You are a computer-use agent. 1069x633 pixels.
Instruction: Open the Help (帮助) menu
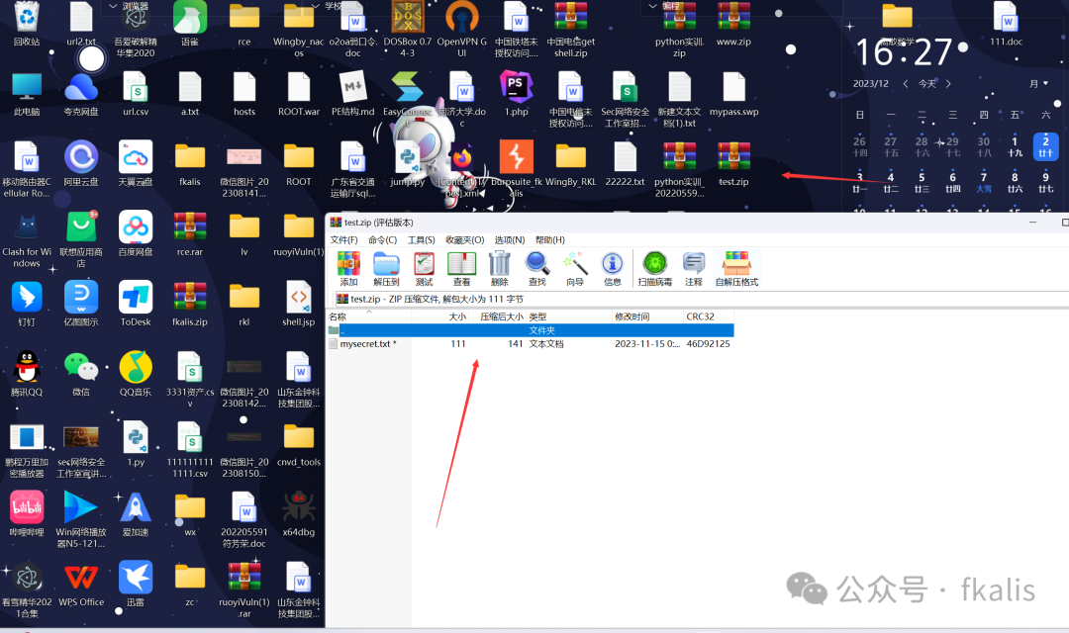tap(550, 239)
